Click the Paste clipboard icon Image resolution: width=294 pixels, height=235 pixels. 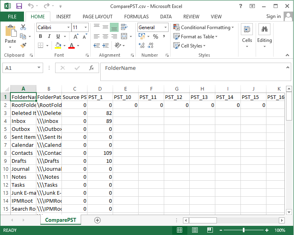click(x=11, y=31)
